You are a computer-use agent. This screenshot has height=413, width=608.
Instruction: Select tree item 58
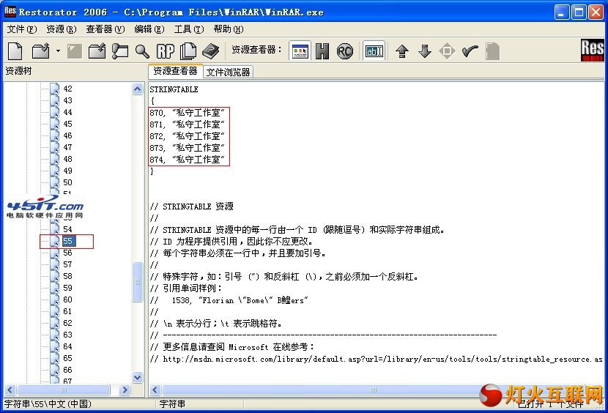(68, 276)
